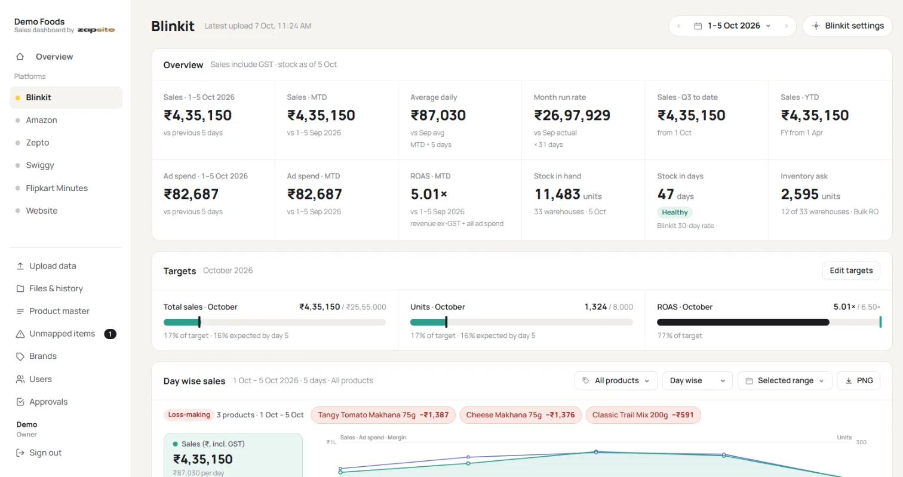Image resolution: width=903 pixels, height=477 pixels.
Task: Click the Overview home icon
Action: coord(20,57)
